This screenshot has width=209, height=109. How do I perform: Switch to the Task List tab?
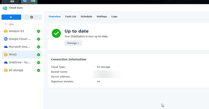tap(71, 17)
